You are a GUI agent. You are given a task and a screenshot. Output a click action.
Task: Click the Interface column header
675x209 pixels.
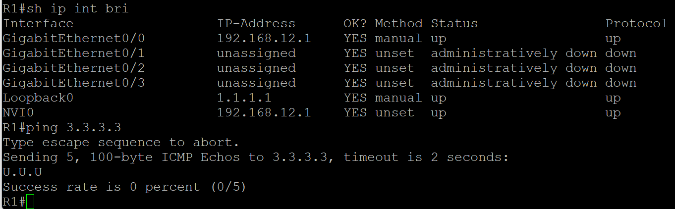click(38, 24)
